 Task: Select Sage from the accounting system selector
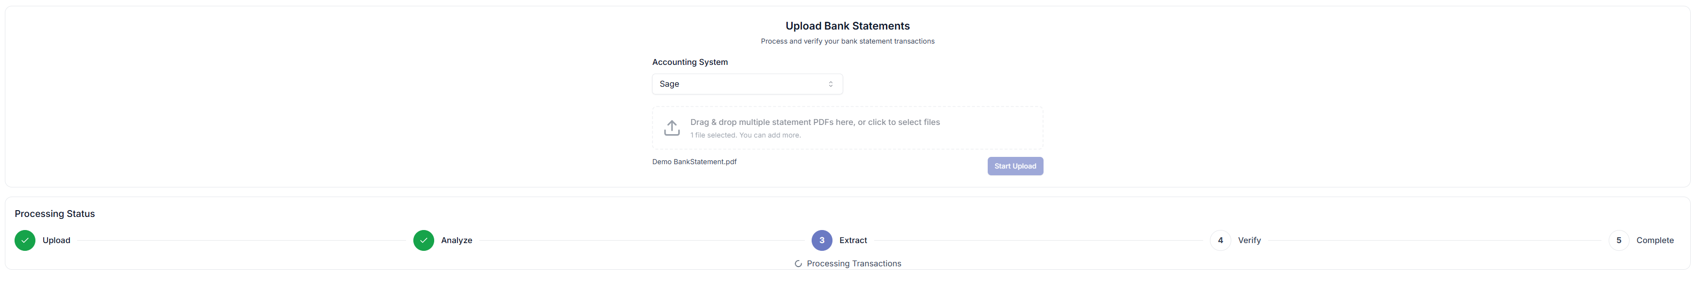click(747, 83)
